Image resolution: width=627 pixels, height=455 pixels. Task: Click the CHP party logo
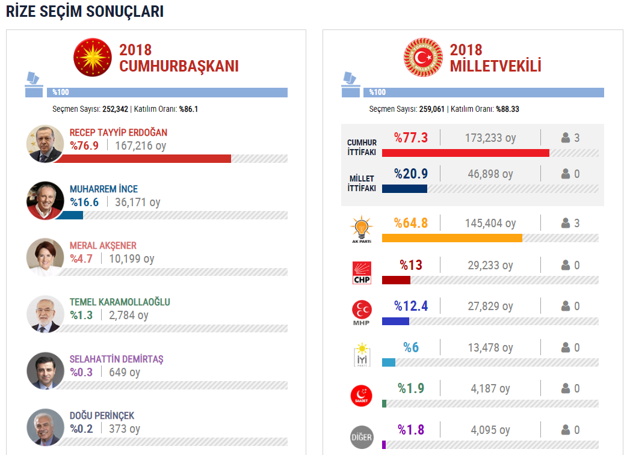pyautogui.click(x=362, y=273)
